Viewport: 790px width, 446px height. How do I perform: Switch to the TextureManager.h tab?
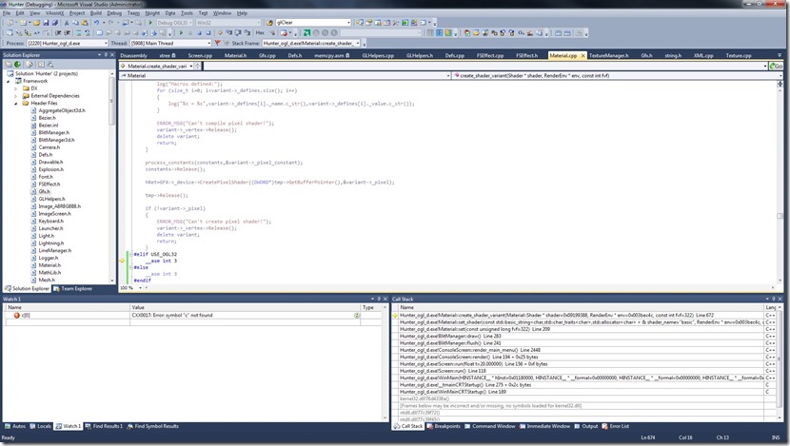pos(608,55)
